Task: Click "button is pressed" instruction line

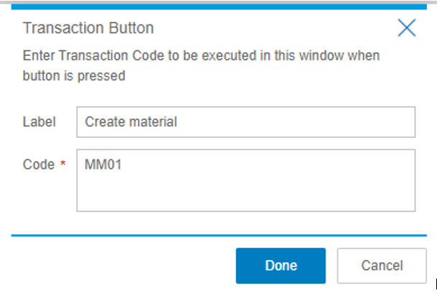Action: pyautogui.click(x=74, y=75)
